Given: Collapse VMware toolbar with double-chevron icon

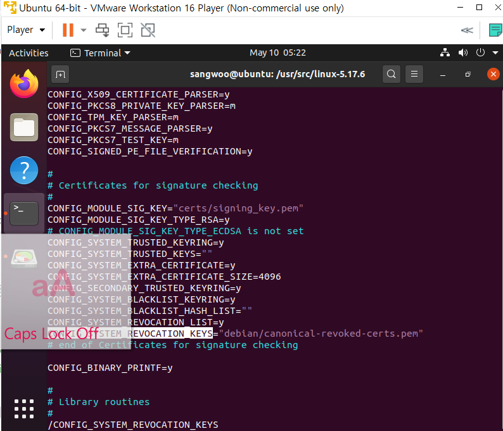Looking at the screenshot, I should coord(467,30).
